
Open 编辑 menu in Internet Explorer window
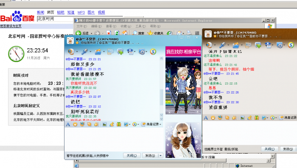click(96, 26)
